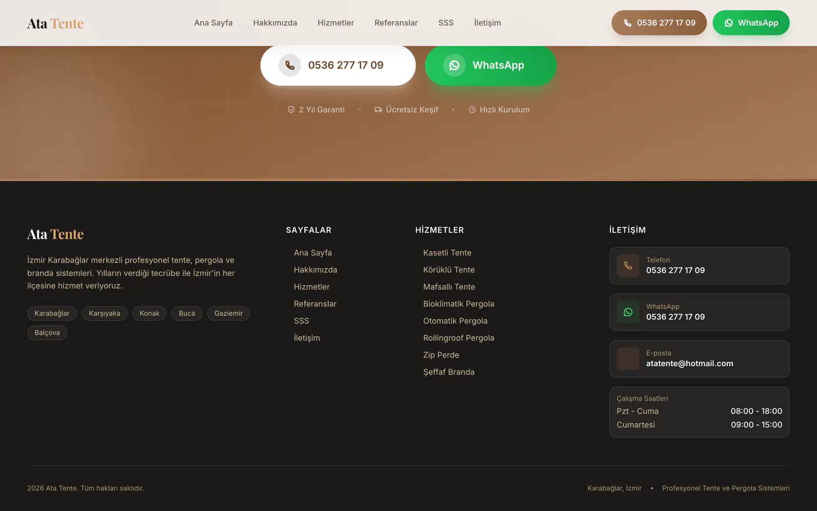This screenshot has height=511, width=817.
Task: Open Kasetli Tente service link
Action: (x=447, y=253)
